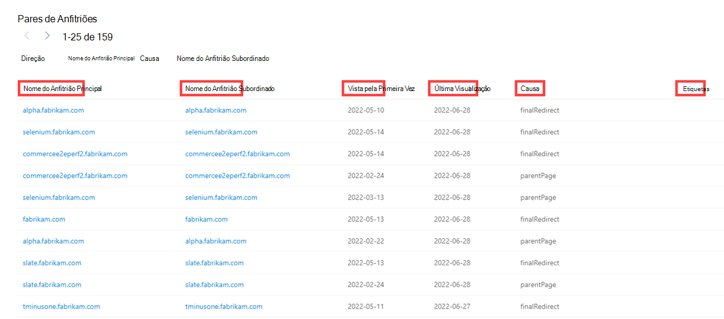
Task: Open parent slate.fabrikam.com link in finalRedirect row
Action: pos(52,263)
